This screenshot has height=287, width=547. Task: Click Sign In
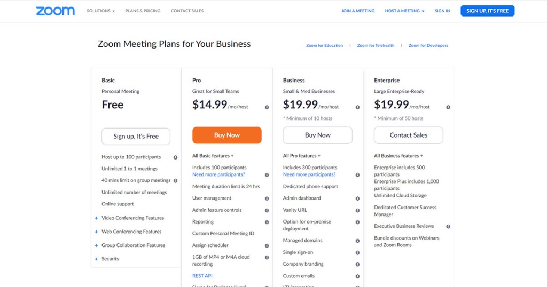(442, 11)
